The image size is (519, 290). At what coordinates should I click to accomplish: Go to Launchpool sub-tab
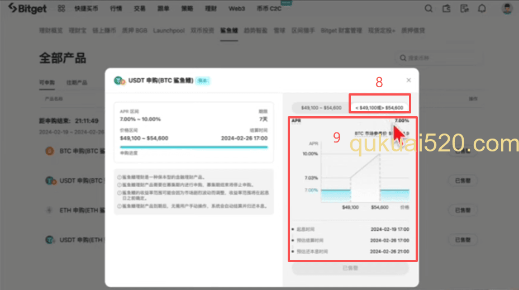(x=169, y=31)
